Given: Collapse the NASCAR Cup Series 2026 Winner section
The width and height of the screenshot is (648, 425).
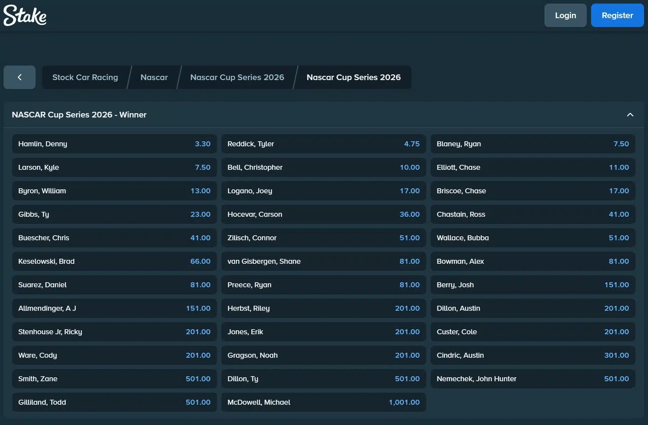Looking at the screenshot, I should coord(630,115).
